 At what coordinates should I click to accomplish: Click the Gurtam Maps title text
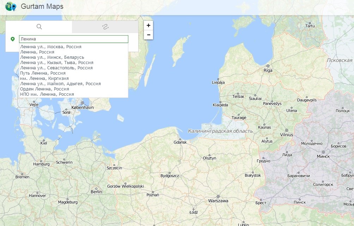(42, 7)
